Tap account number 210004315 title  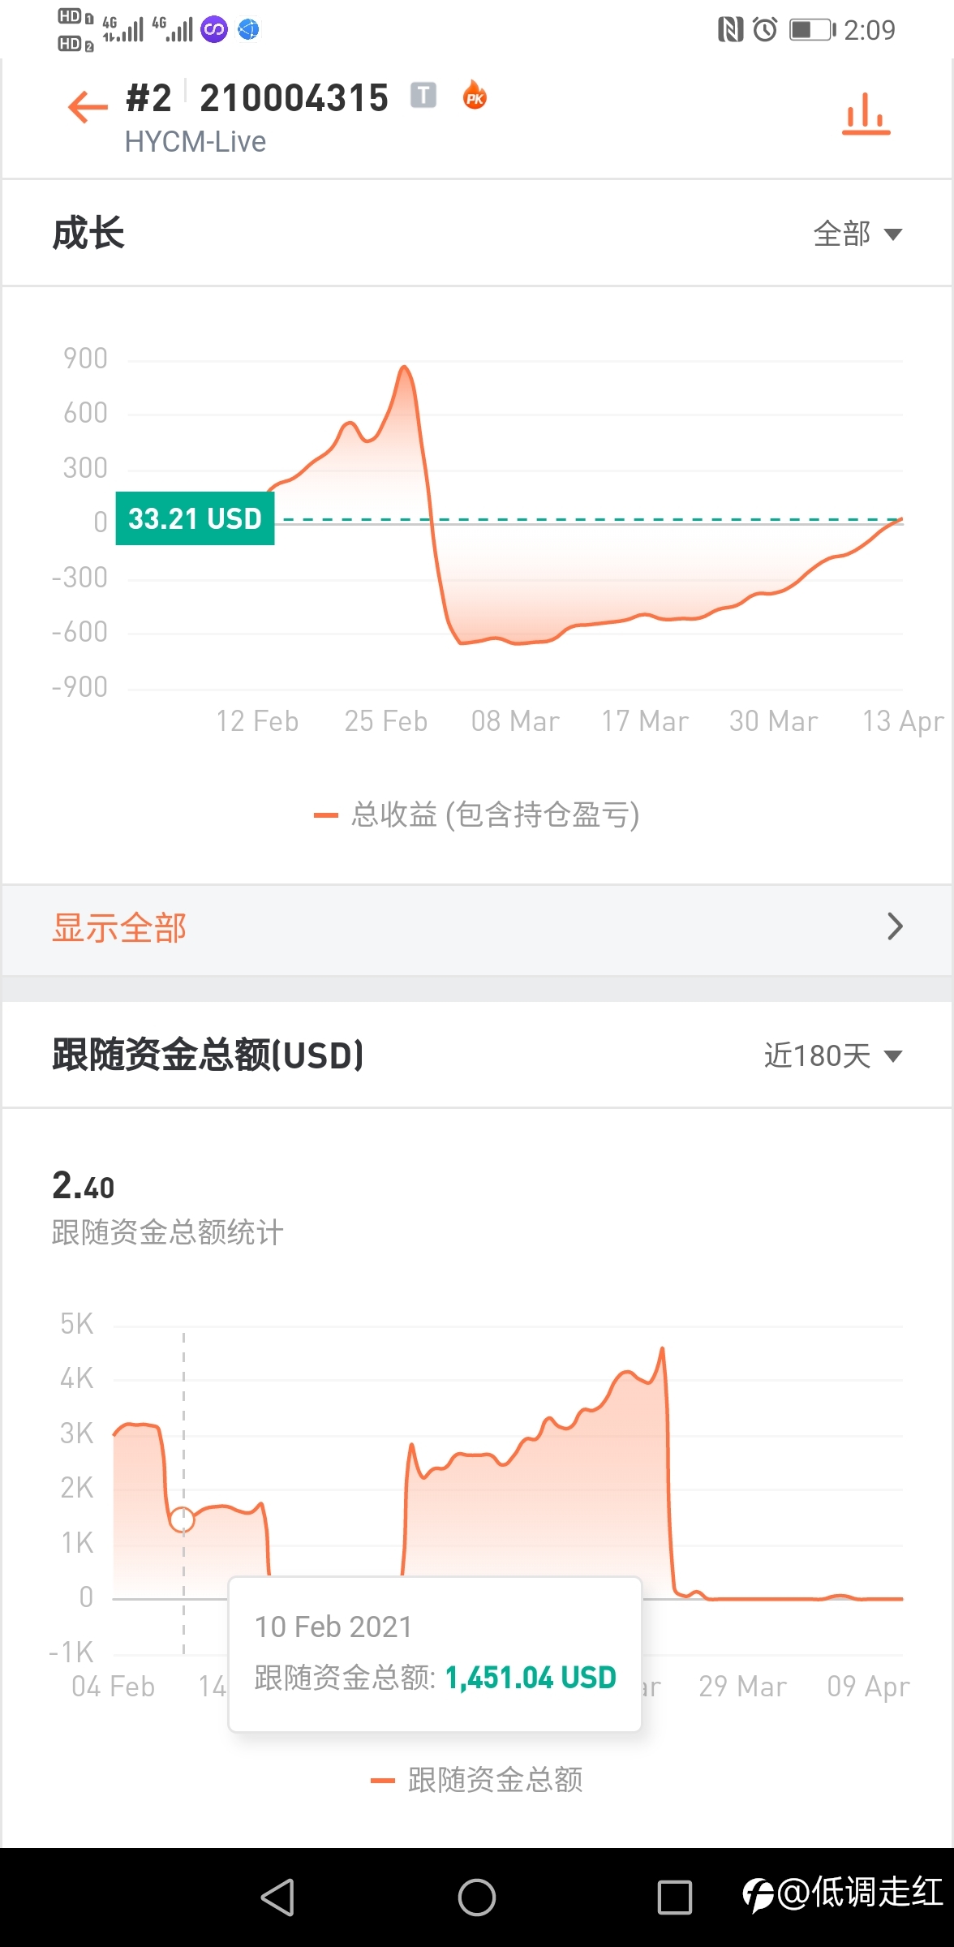[294, 98]
